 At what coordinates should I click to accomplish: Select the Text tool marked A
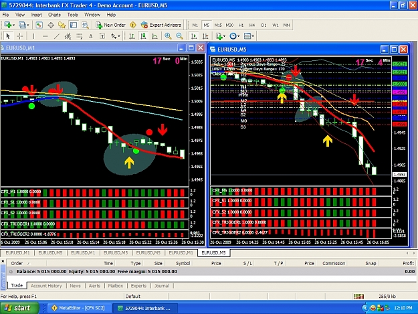[x=91, y=36]
